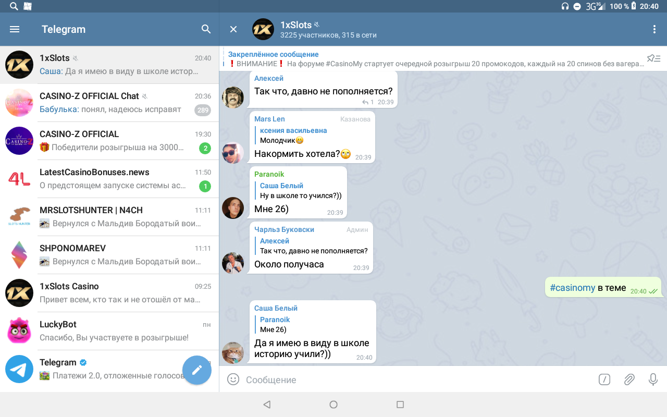
Task: Tap the Android recent apps button
Action: 400,404
